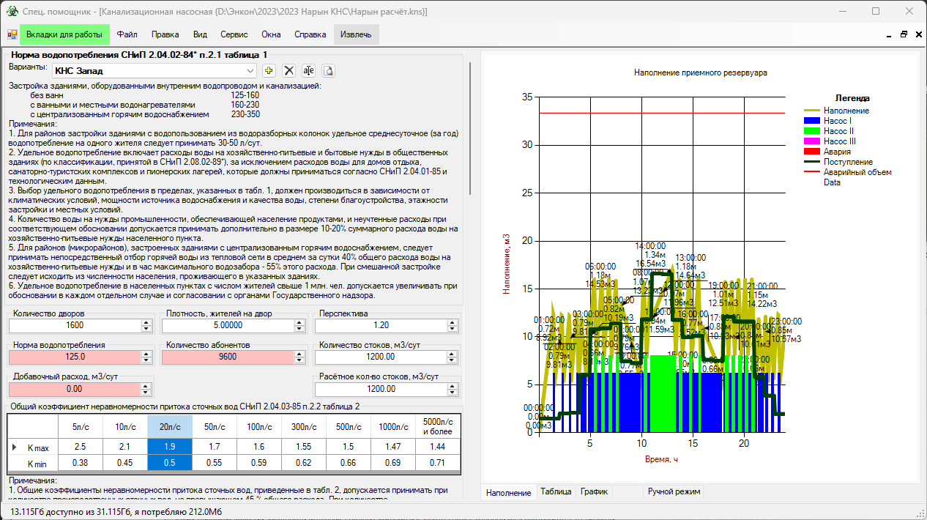Open the Варианты dropdown showing КНС Запад
Screen dimensions: 927x520
coord(250,71)
